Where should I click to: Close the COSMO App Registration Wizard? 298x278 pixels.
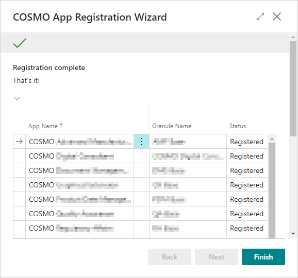pos(277,16)
